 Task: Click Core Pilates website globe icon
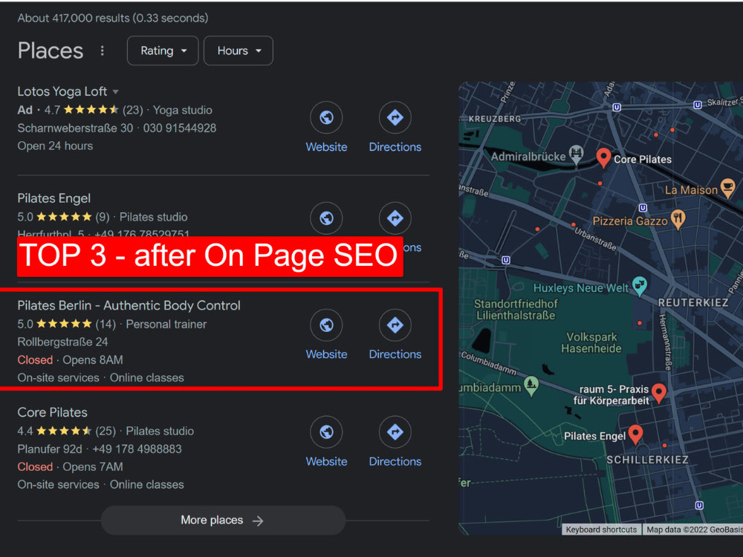click(326, 432)
